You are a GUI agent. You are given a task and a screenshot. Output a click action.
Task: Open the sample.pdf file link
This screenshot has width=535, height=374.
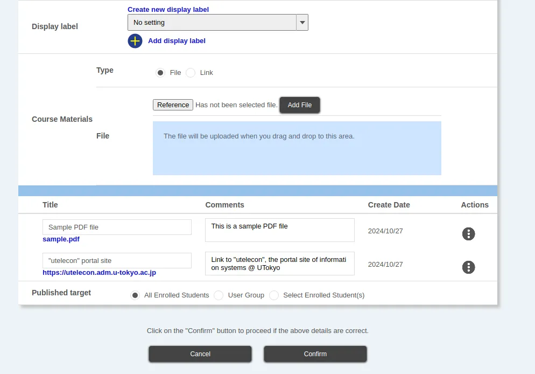pyautogui.click(x=61, y=239)
